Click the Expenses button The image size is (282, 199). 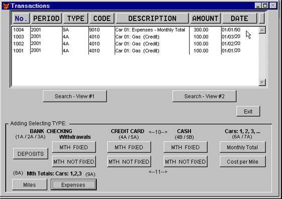click(73, 184)
